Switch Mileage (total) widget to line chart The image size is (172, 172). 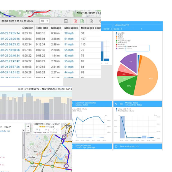[116, 104]
